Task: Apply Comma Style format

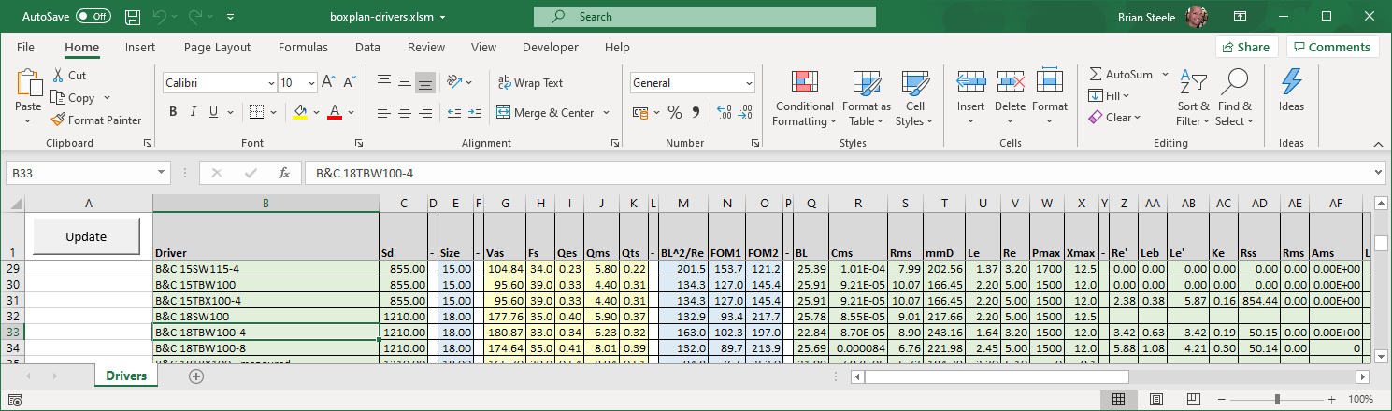Action: coord(696,112)
